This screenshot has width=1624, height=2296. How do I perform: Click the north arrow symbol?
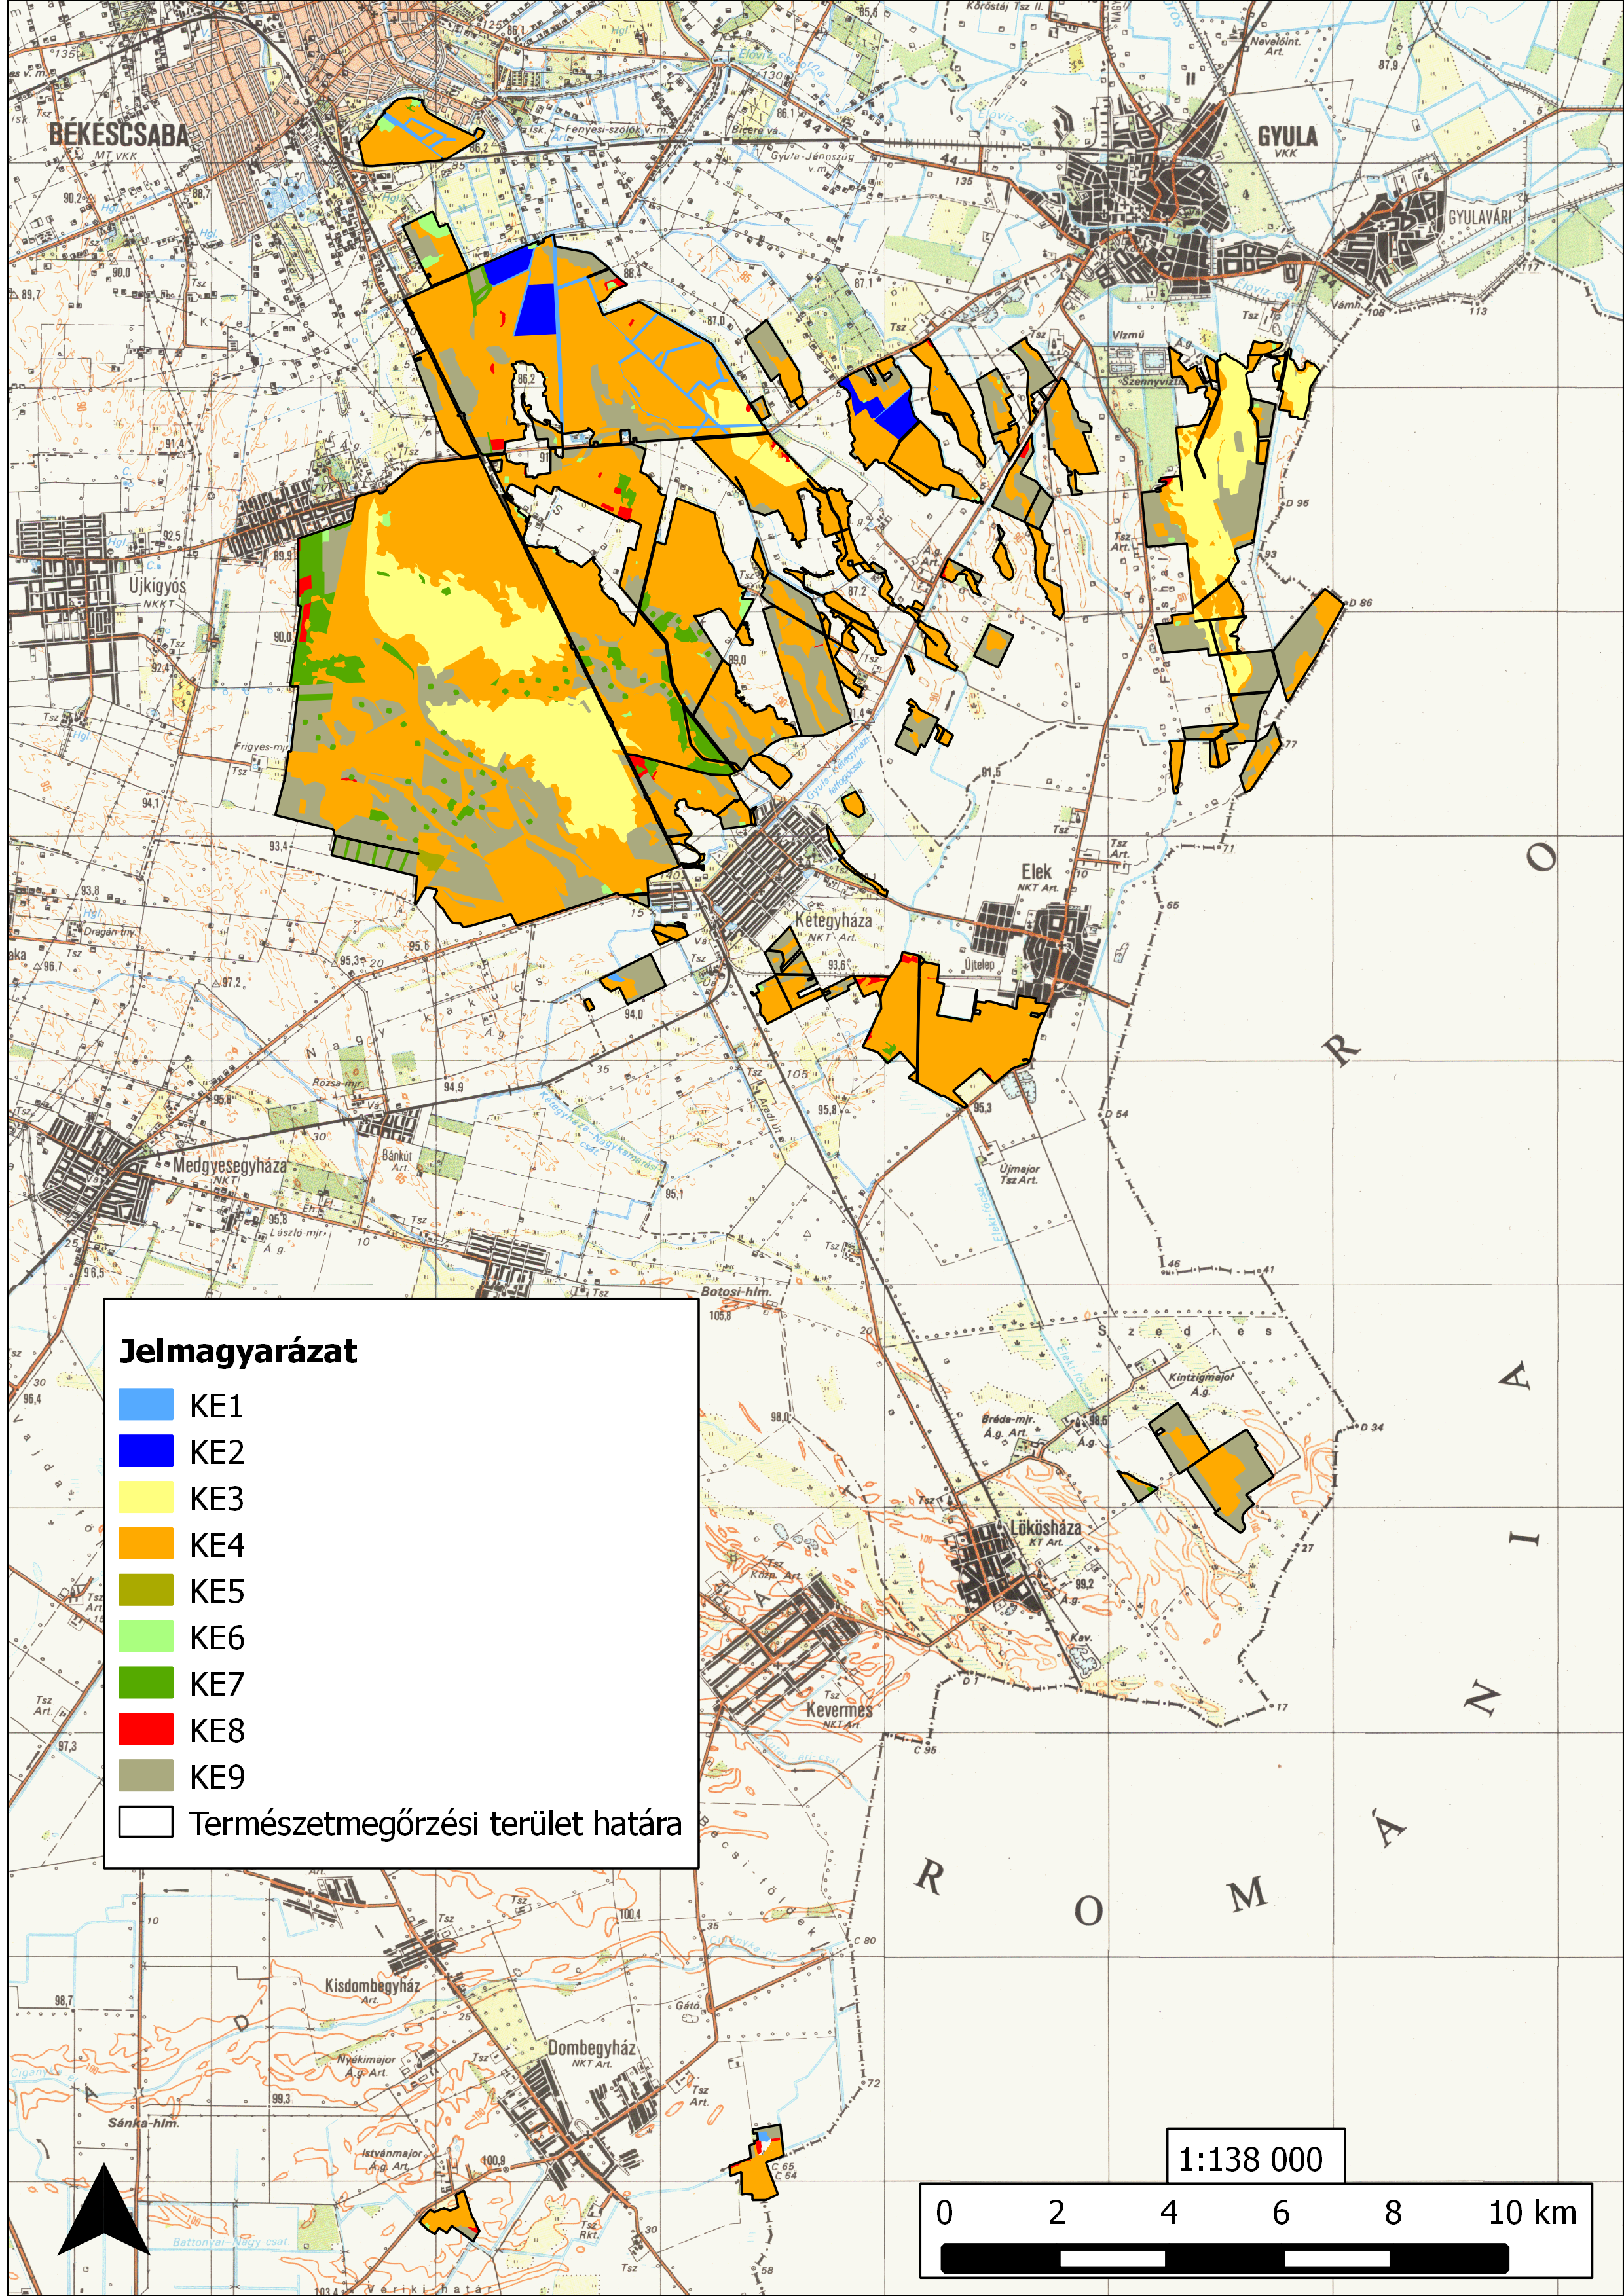(104, 2209)
